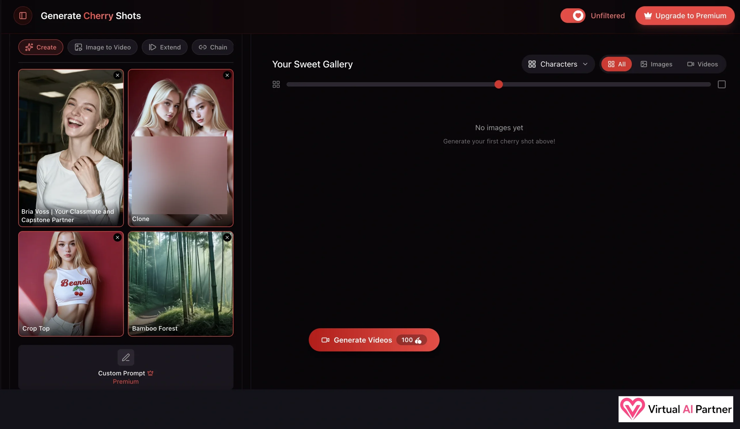The height and width of the screenshot is (429, 740).
Task: Click the camera icon on Generate Videos
Action: tap(325, 340)
